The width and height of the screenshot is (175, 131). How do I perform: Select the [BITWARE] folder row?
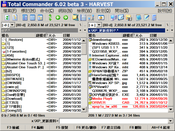tap(42, 79)
